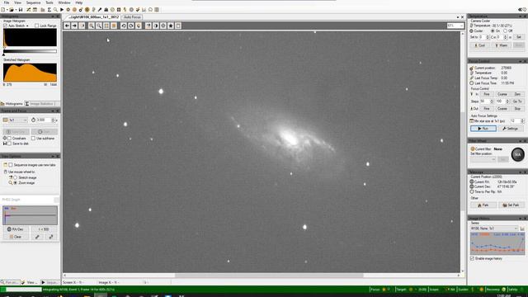
Task: Toggle Enable image history checkbox
Action: coord(472,258)
